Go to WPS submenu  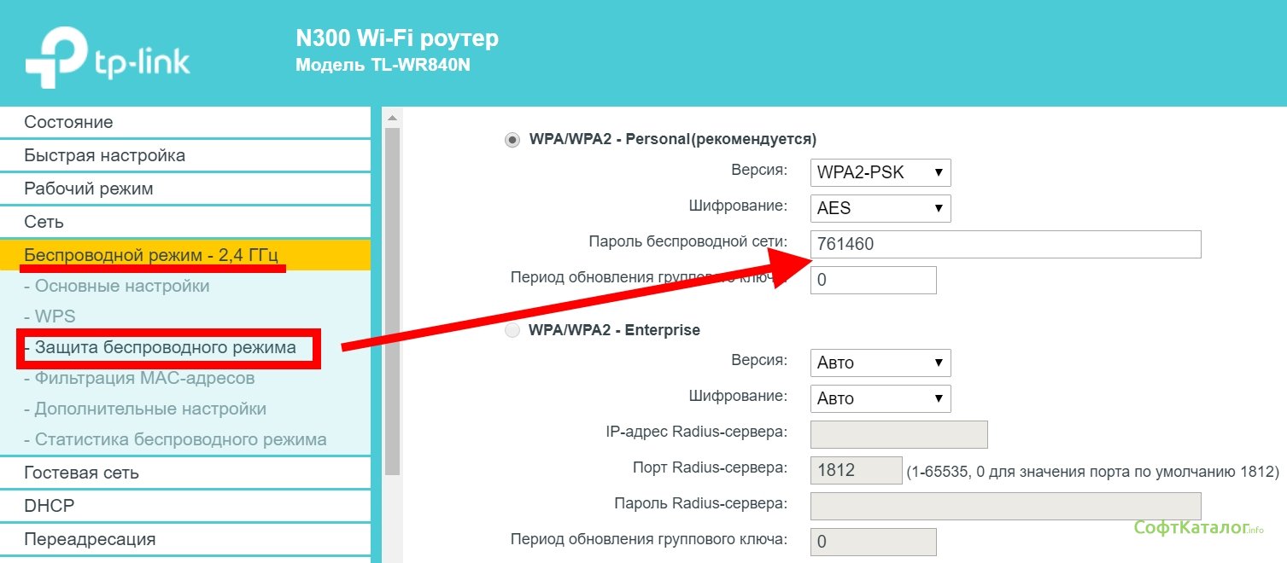coord(50,316)
